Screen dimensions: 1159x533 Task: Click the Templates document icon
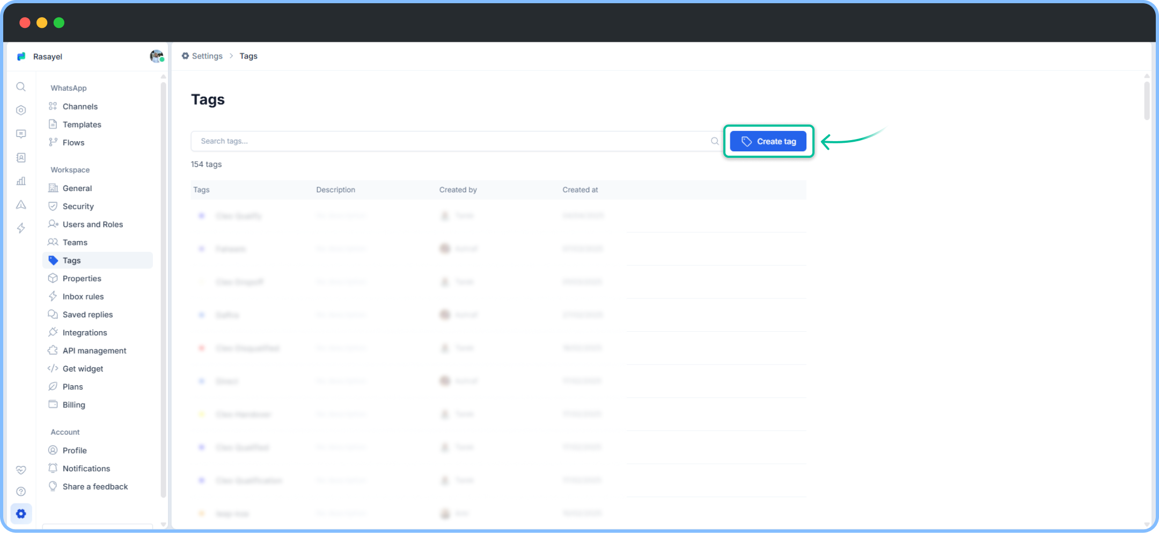point(53,124)
